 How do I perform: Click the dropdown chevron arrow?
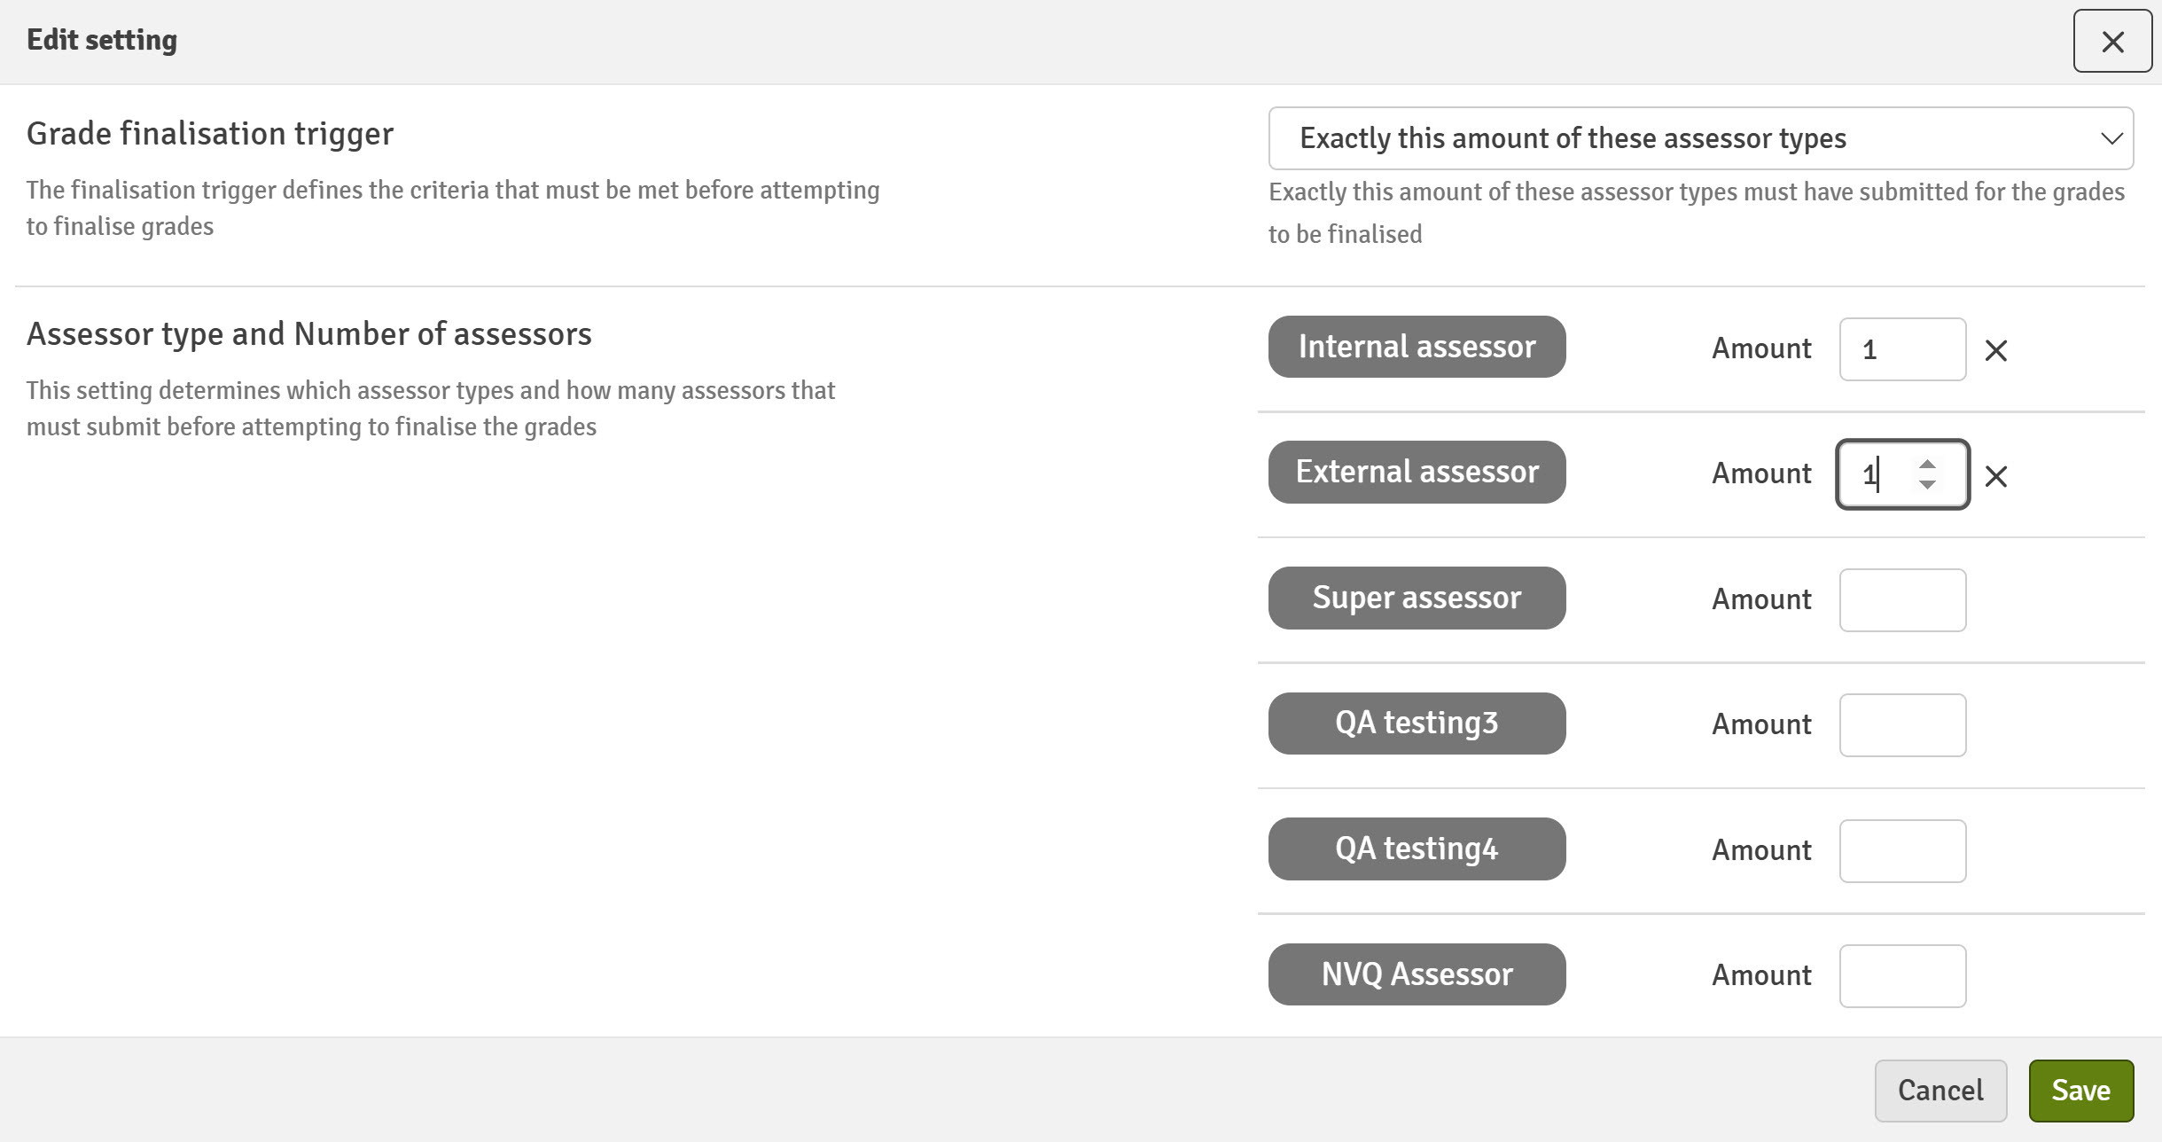(x=2111, y=139)
